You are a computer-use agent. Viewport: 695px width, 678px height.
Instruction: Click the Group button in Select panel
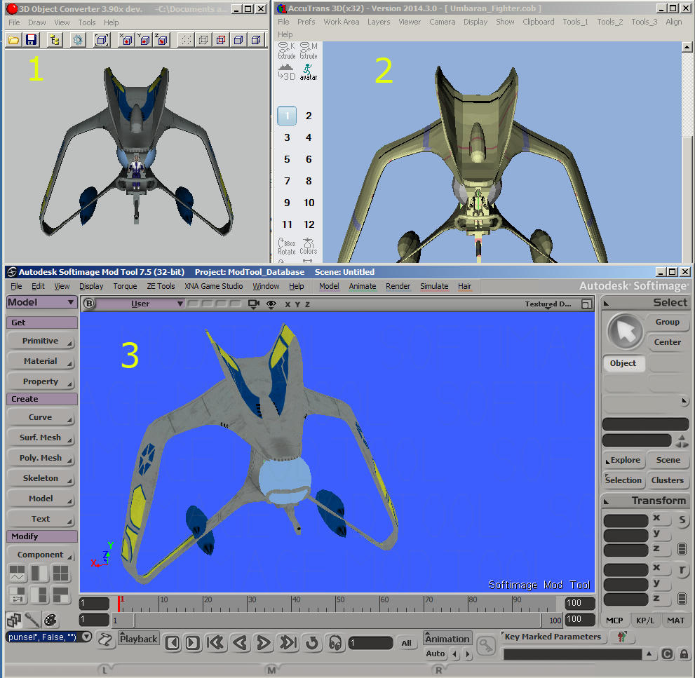(668, 322)
